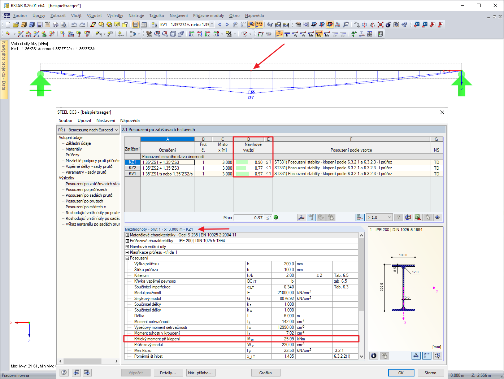Click the undo arrow in main toolbar
The height and width of the screenshot is (379, 504).
(74, 25)
